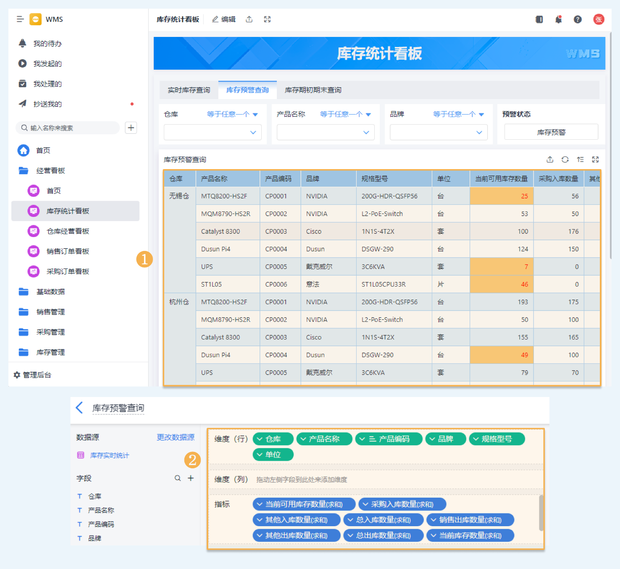Change the 品牌 condition 等于任意一个
The height and width of the screenshot is (569, 620).
point(458,114)
